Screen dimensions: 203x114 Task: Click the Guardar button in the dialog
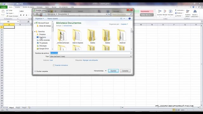[113, 71]
